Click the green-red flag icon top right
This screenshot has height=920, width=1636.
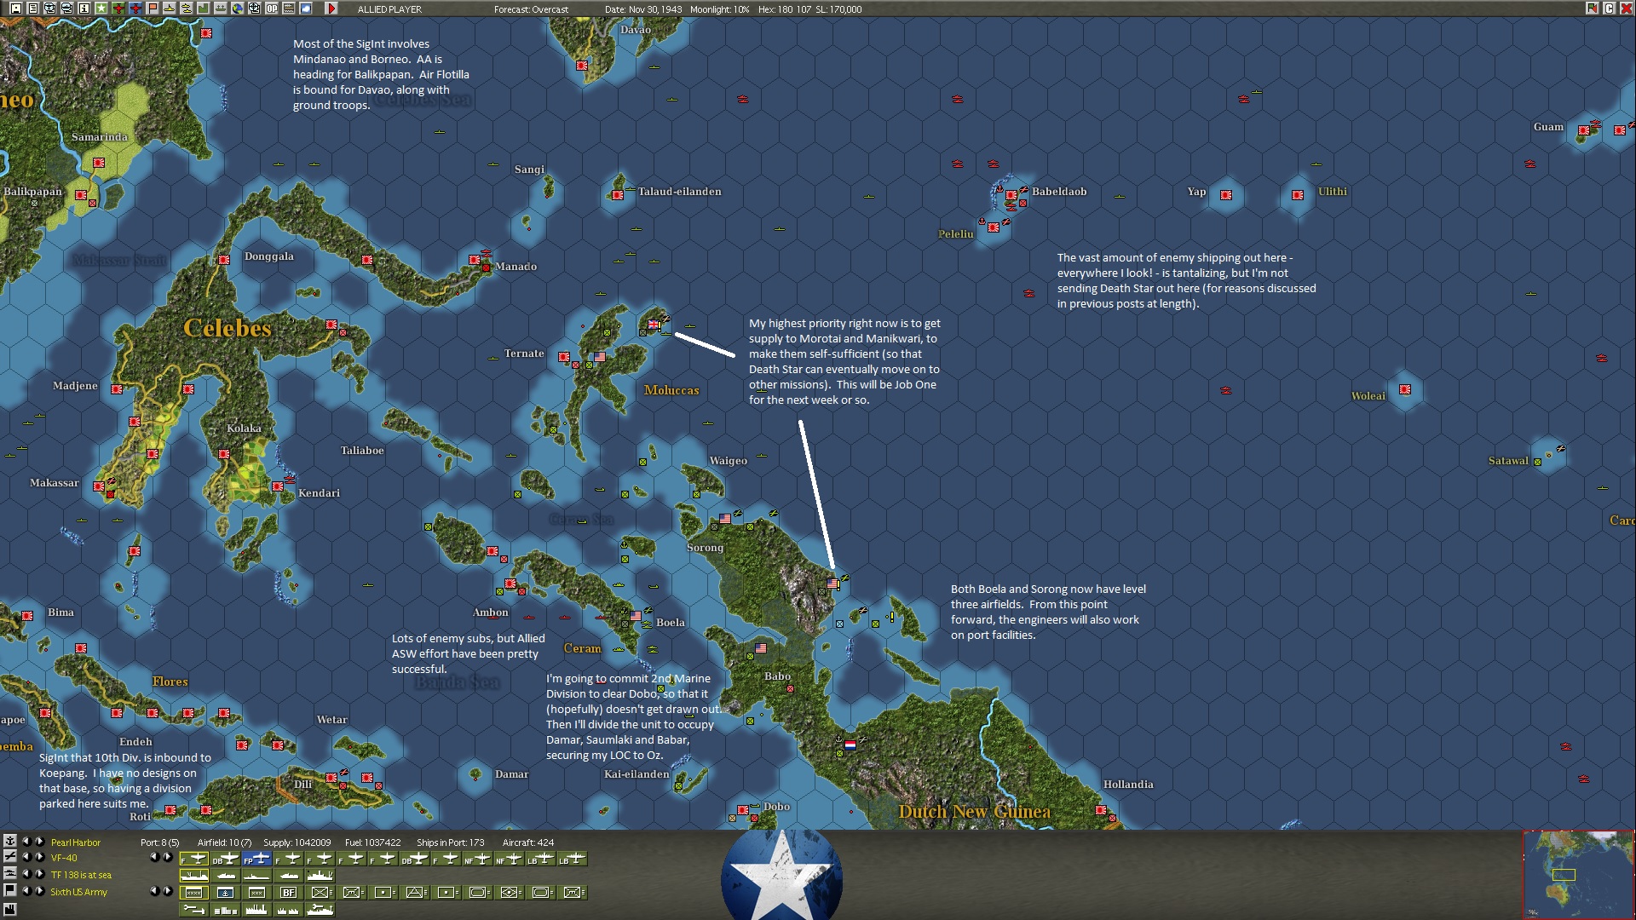point(1592,9)
